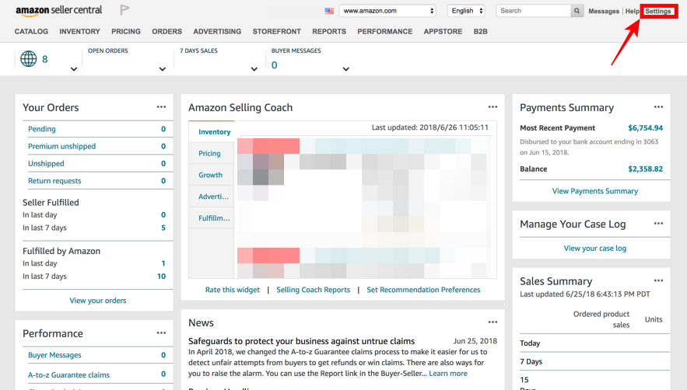Expand the Buyer Messages chevron

pyautogui.click(x=346, y=69)
